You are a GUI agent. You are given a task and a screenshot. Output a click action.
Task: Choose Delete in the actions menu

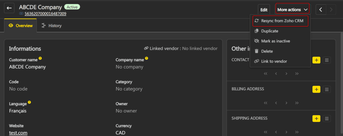pyautogui.click(x=267, y=51)
